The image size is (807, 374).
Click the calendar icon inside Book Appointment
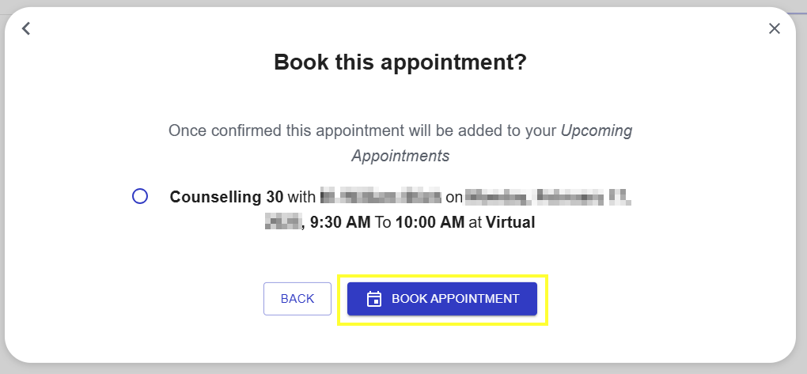(x=373, y=299)
